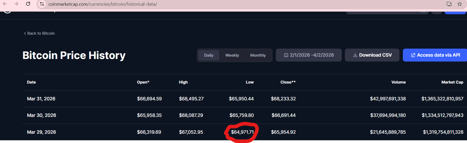This screenshot has width=467, height=143.
Task: Switch to the Weekly interval
Action: pyautogui.click(x=232, y=55)
